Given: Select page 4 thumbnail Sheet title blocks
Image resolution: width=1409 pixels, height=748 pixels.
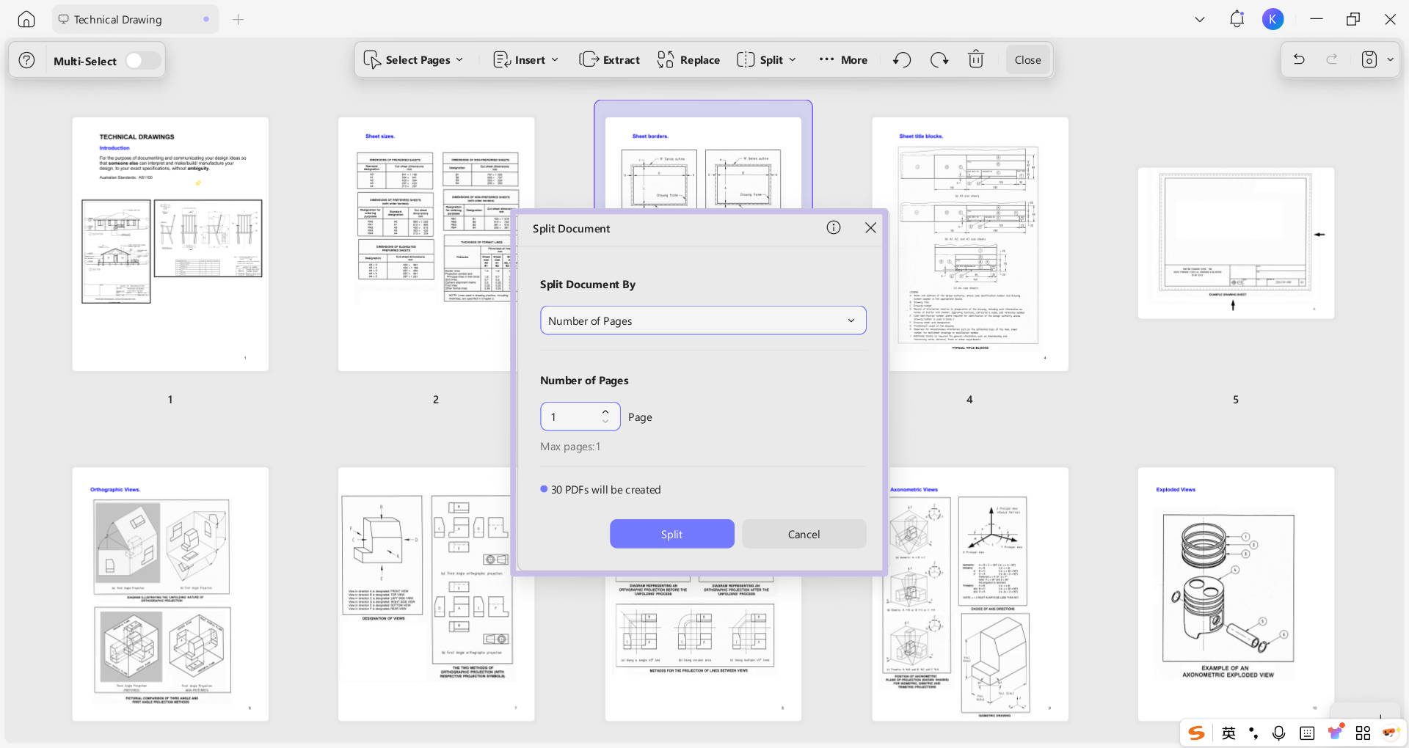Looking at the screenshot, I should coord(970,244).
